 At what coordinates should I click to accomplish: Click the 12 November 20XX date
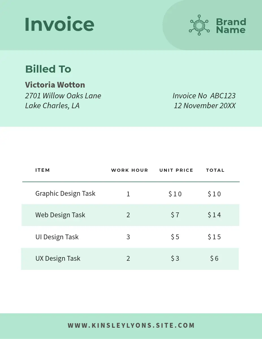pyautogui.click(x=204, y=106)
